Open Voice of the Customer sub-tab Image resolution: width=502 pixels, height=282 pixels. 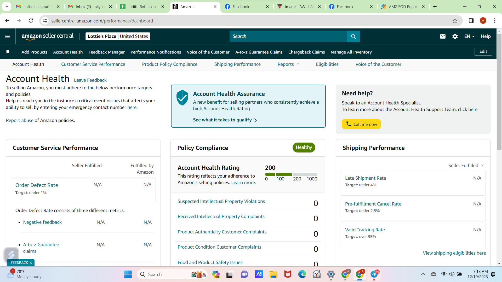(x=378, y=64)
